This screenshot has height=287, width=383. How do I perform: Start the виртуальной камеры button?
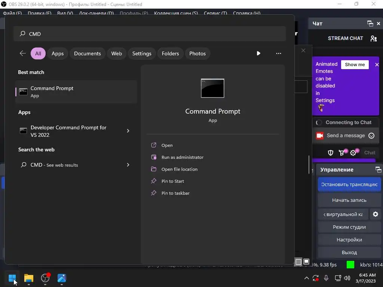[x=343, y=214]
